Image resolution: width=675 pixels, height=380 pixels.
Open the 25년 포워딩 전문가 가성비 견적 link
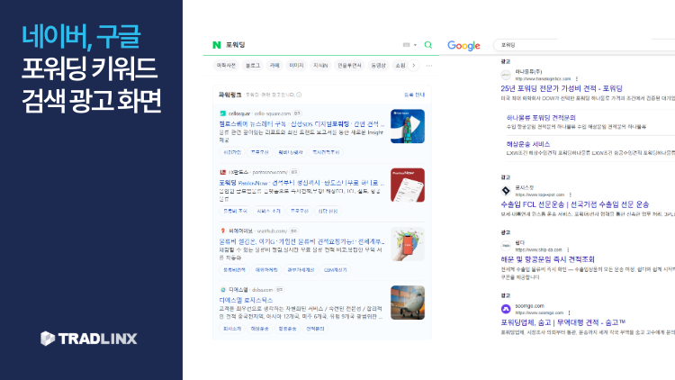(562, 89)
